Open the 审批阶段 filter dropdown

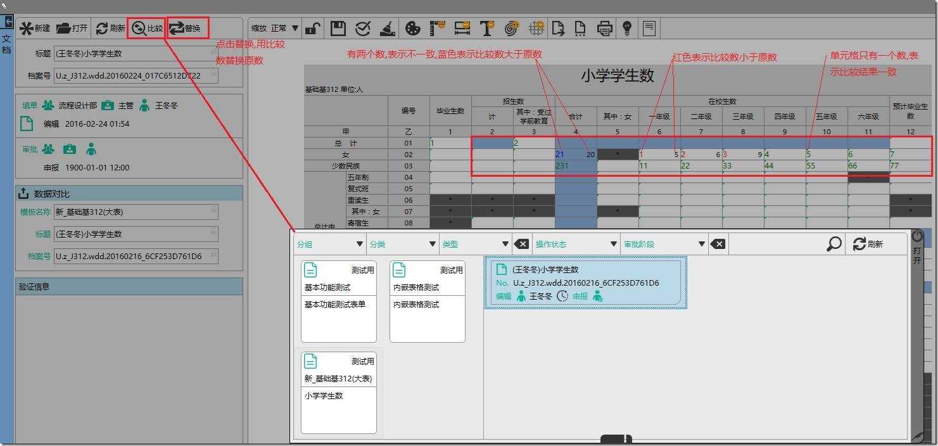(664, 244)
